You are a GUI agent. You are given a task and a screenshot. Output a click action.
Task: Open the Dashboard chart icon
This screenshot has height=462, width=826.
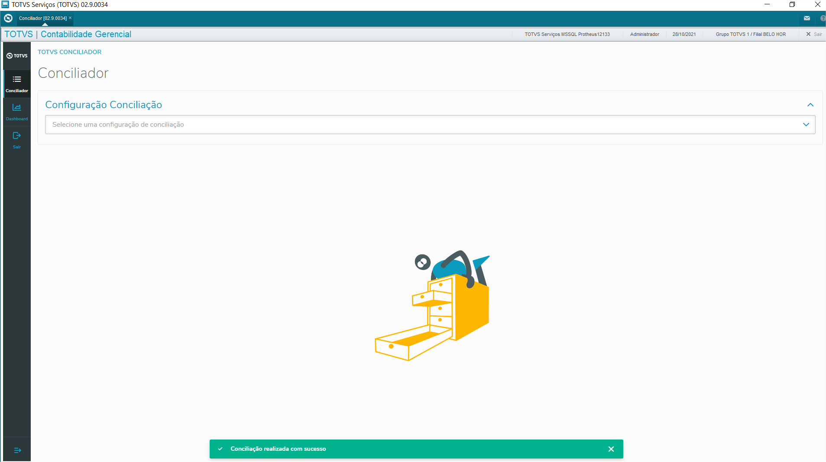click(17, 107)
